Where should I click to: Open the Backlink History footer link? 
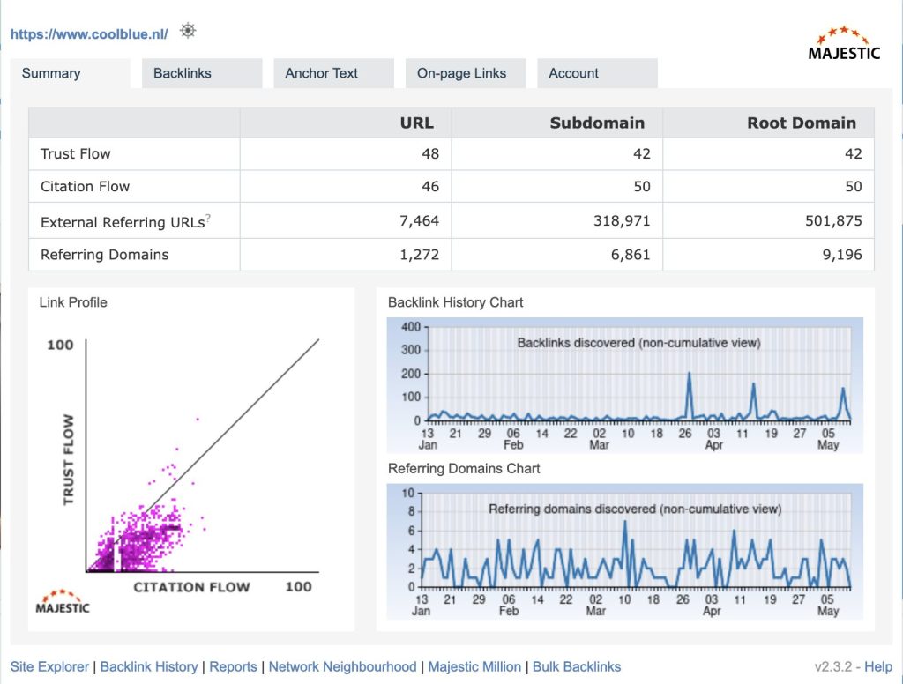point(149,666)
